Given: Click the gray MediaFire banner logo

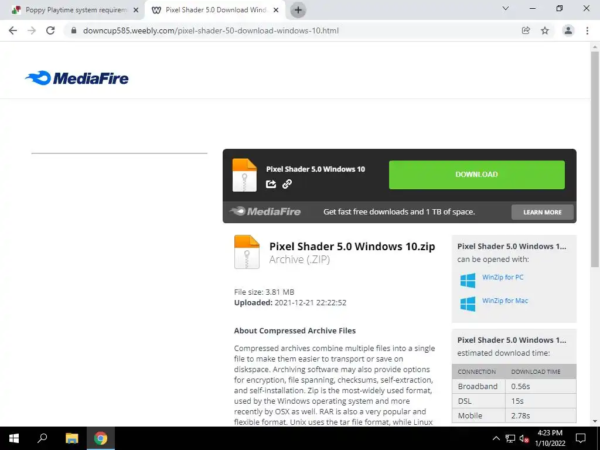Looking at the screenshot, I should pos(265,211).
